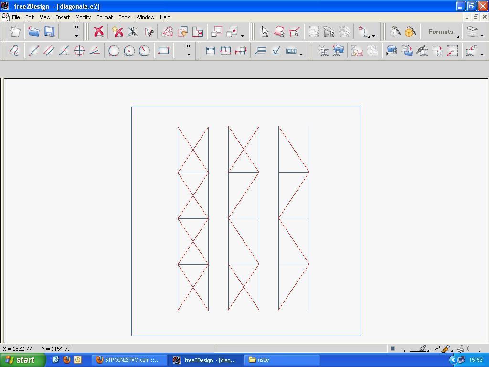The image size is (489, 367).
Task: Choose the text leader callout tool
Action: click(260, 51)
